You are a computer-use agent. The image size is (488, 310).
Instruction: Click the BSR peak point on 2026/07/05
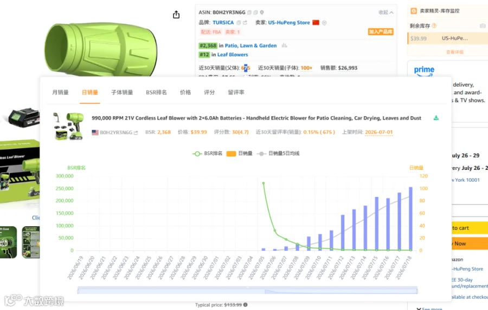click(x=264, y=183)
